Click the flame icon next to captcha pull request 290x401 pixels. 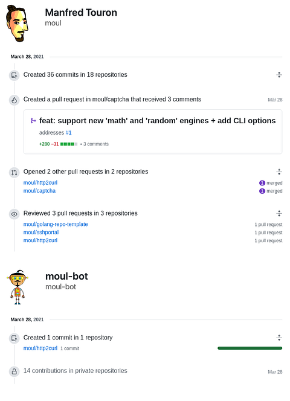tap(14, 100)
